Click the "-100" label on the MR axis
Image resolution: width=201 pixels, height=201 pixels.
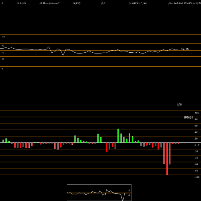pos(197,177)
